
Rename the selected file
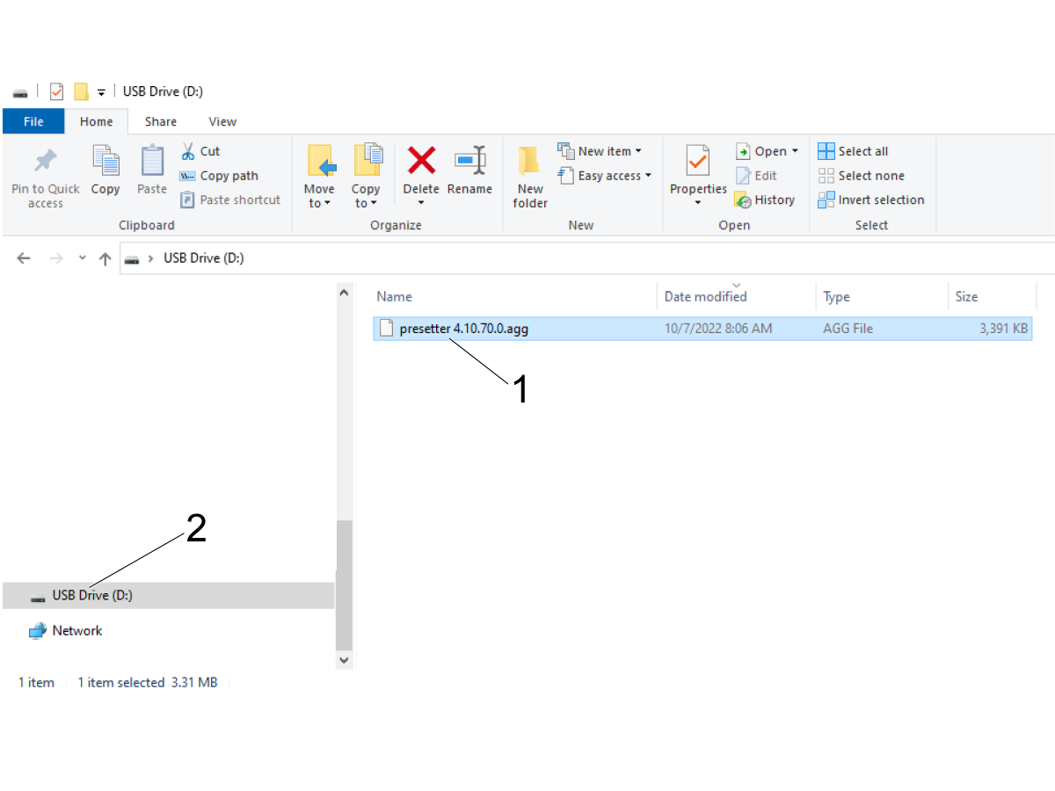point(469,171)
